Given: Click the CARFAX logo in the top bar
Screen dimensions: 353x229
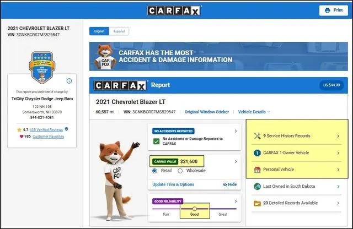Looking at the screenshot, I should 174,10.
